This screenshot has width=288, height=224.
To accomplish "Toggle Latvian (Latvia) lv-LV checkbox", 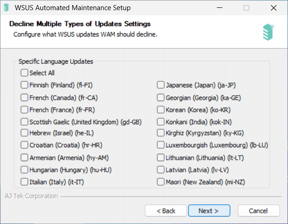I will click(x=160, y=170).
